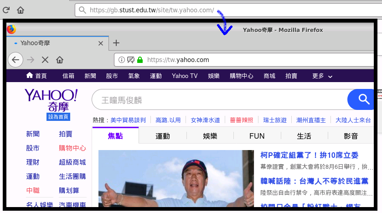This screenshot has width=382, height=213.
Task: Open sidebar link 拍賣
Action: 66,134
